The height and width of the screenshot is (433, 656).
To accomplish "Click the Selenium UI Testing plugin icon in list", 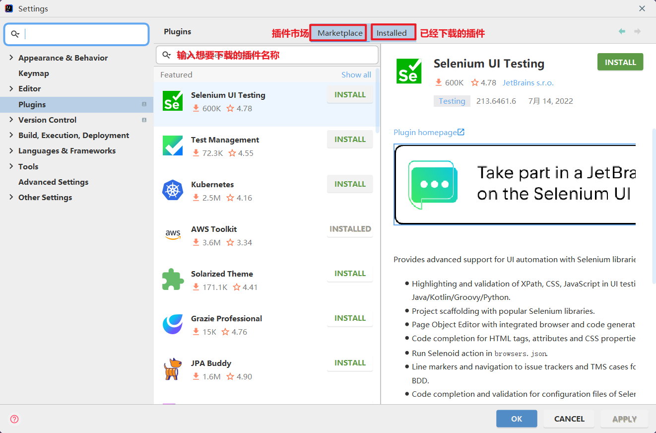I will tap(173, 101).
